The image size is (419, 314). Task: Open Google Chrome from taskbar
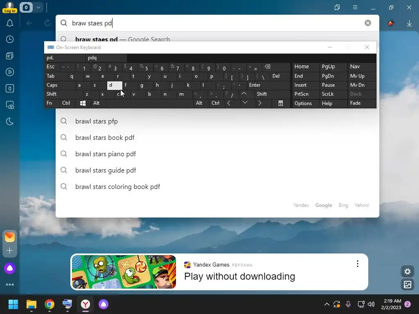pyautogui.click(x=50, y=304)
